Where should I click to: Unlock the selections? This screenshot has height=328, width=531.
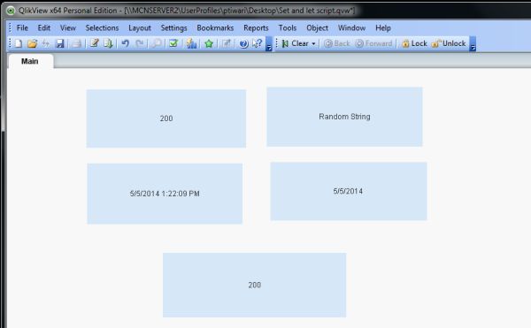449,43
